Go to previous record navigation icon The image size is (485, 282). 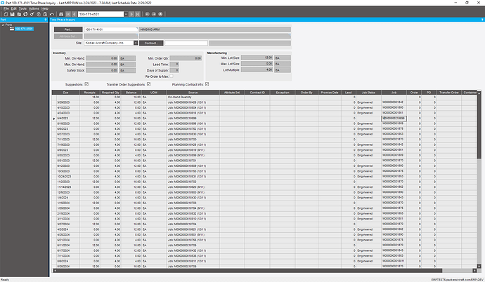tap(75, 14)
